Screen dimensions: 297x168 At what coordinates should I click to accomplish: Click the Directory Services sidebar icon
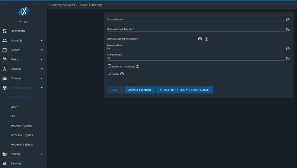(x=5, y=88)
